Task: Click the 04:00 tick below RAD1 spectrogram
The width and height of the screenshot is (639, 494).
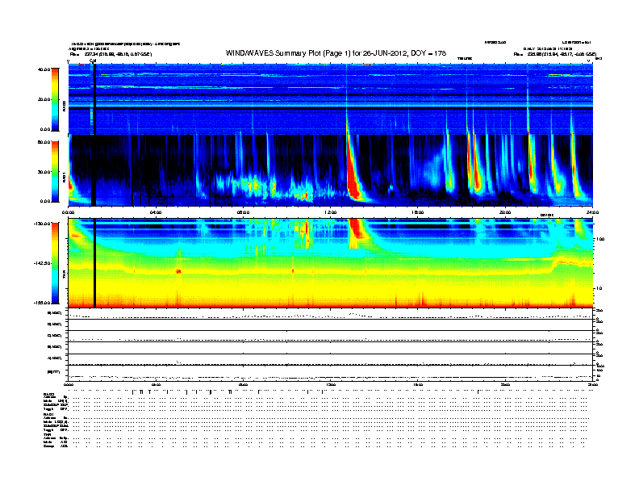Action: 156,212
